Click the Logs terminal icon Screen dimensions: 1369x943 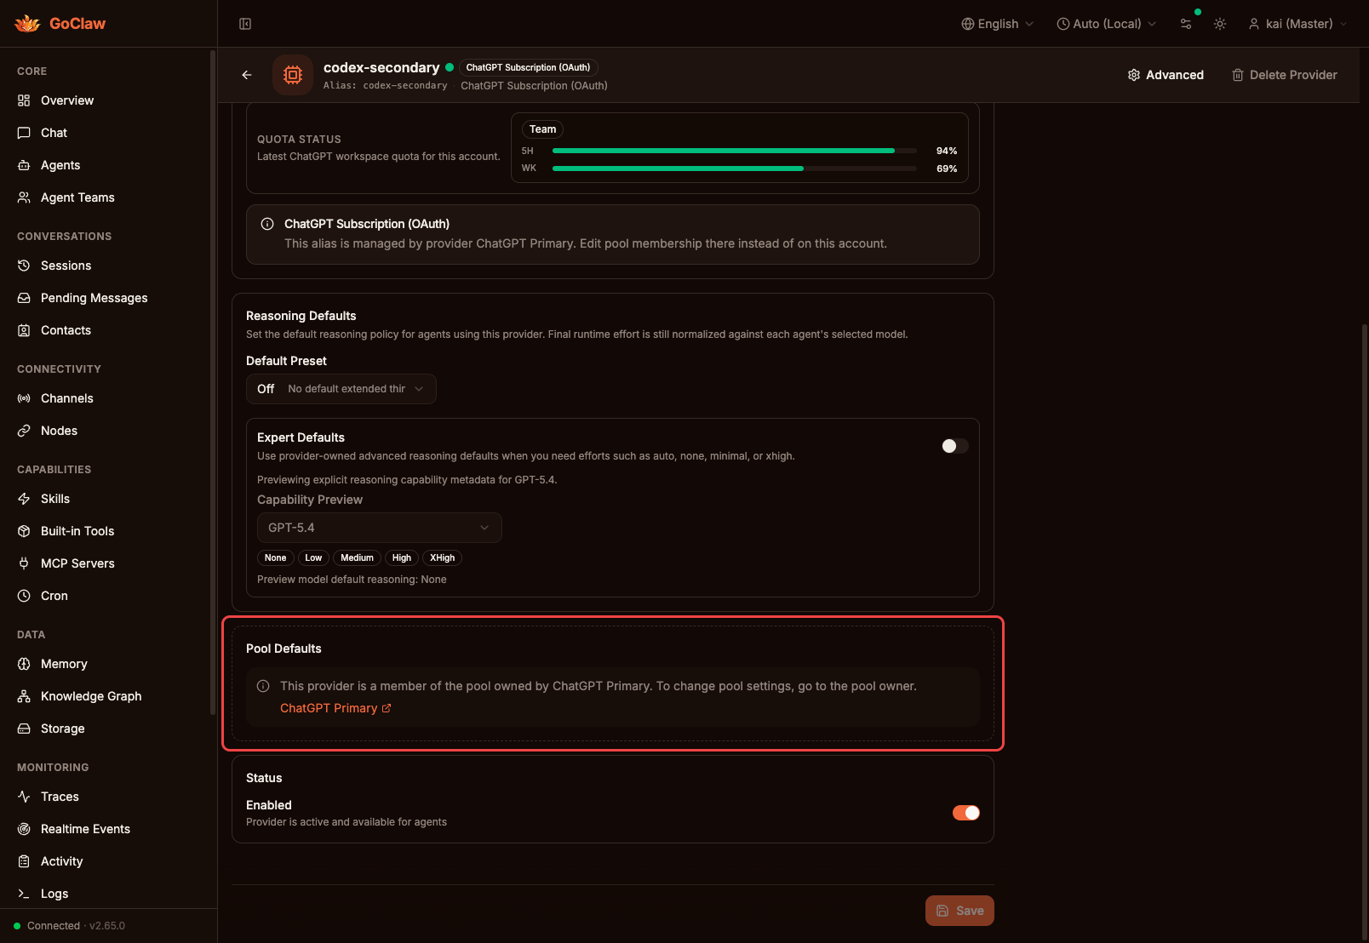(24, 894)
